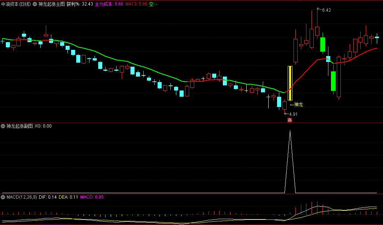Select the yellow highlighted 神龙 candlestick
The width and height of the screenshot is (383, 225).
(290, 83)
